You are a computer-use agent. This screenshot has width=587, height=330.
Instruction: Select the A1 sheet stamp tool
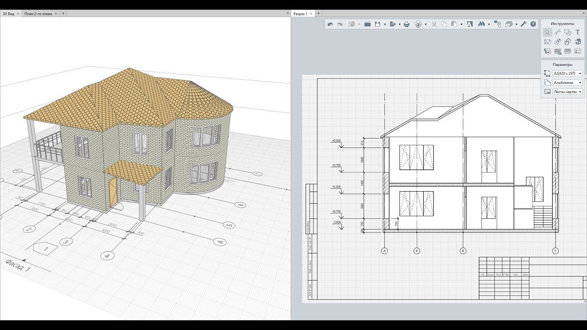(547, 51)
